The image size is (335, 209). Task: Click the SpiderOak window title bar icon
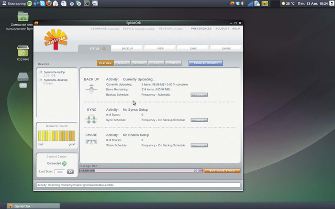click(x=36, y=23)
